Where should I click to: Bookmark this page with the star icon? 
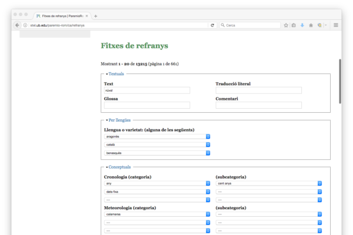286,25
